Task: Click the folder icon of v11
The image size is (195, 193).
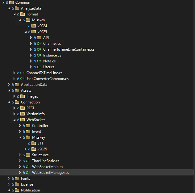Action: [x=34, y=143]
